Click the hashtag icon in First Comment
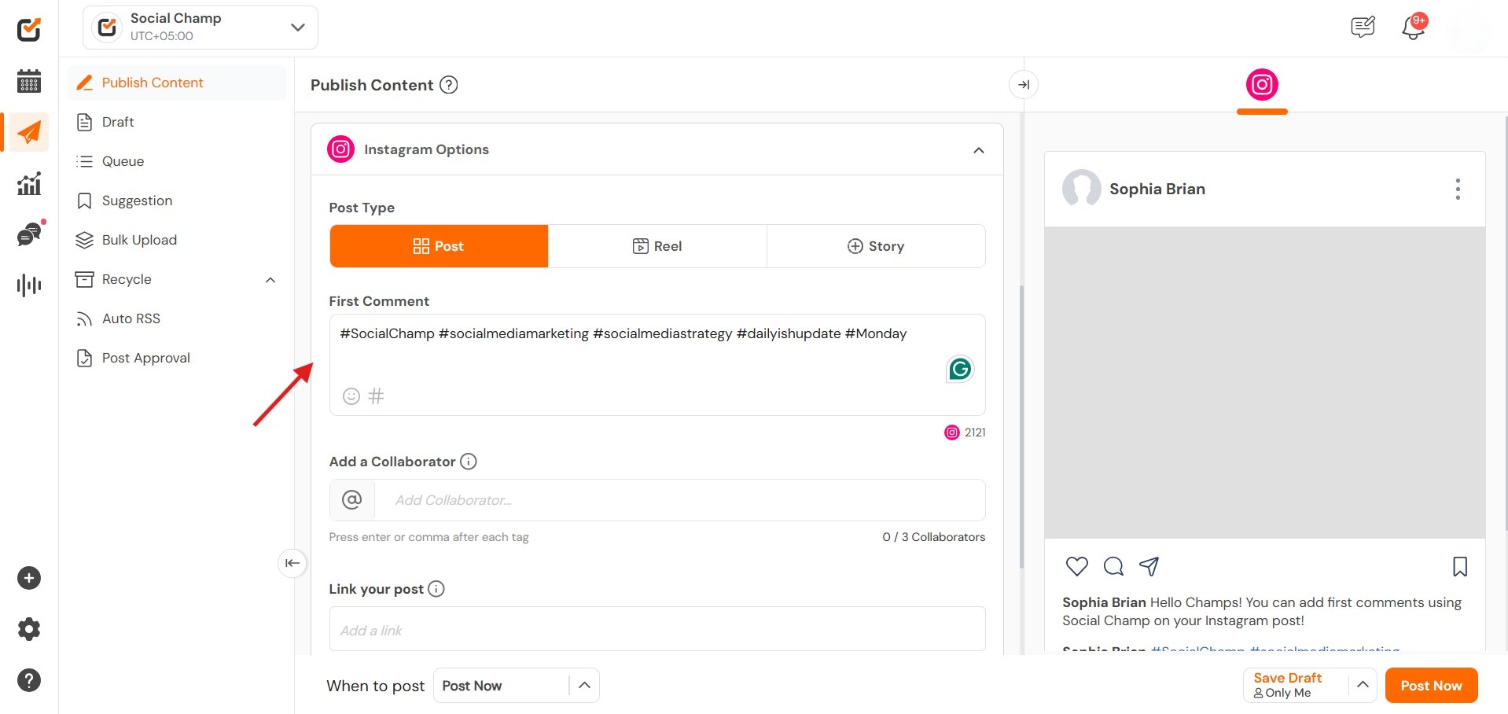Screen dimensions: 1508x714 (x=377, y=396)
